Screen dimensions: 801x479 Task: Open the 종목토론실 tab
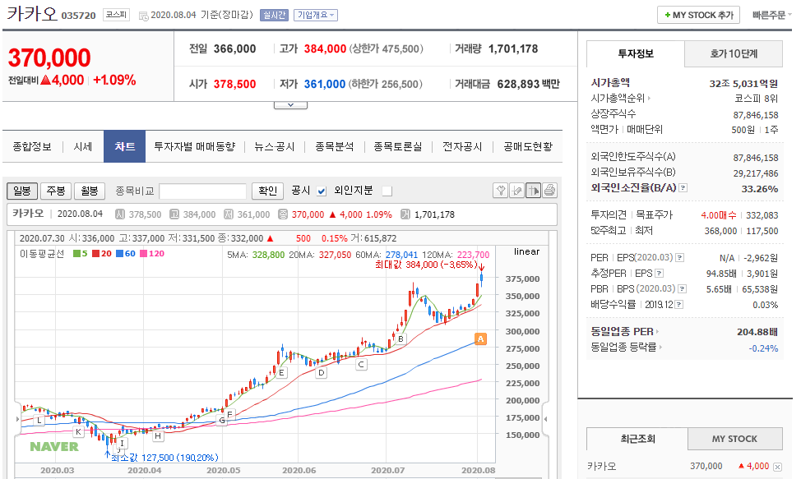point(398,147)
